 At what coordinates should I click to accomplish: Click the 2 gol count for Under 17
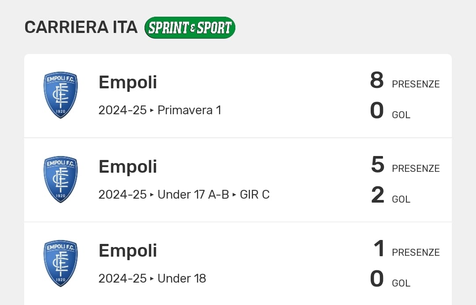tap(378, 195)
